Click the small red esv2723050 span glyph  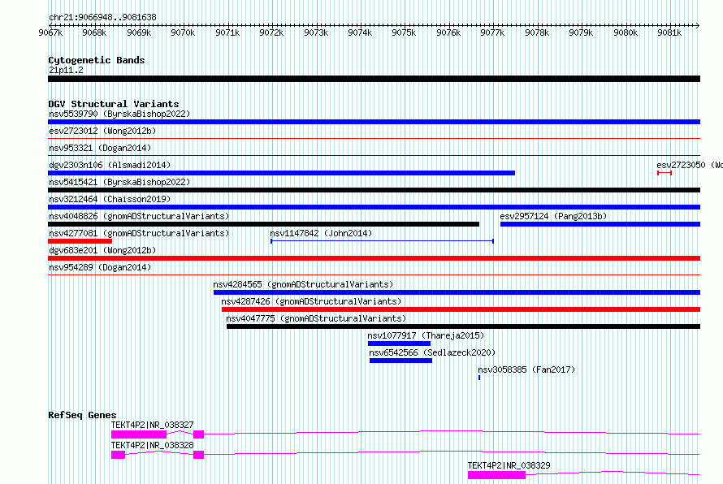(665, 173)
